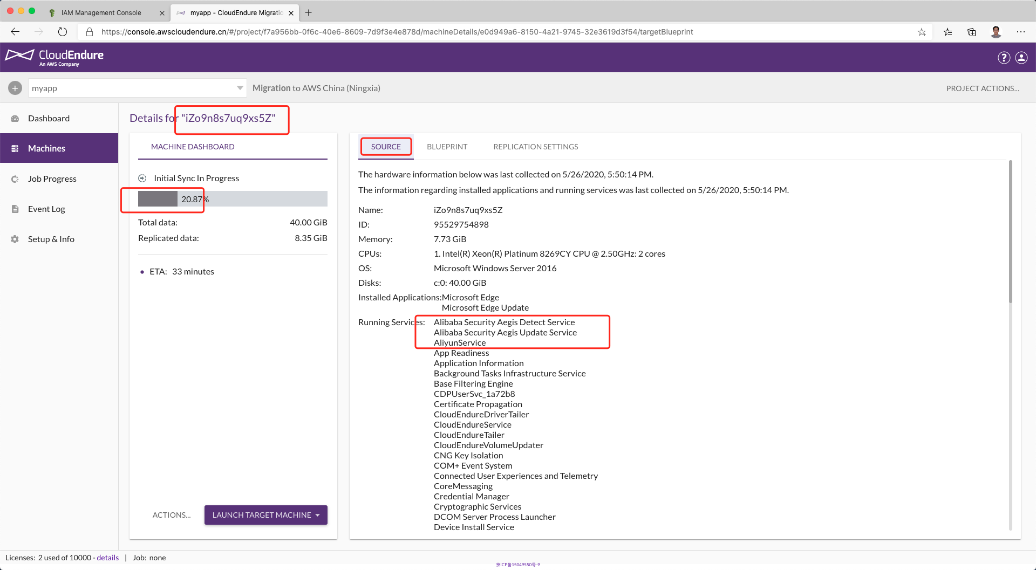Click the source panel vertical scrollbar
Image resolution: width=1036 pixels, height=570 pixels.
click(x=1010, y=232)
